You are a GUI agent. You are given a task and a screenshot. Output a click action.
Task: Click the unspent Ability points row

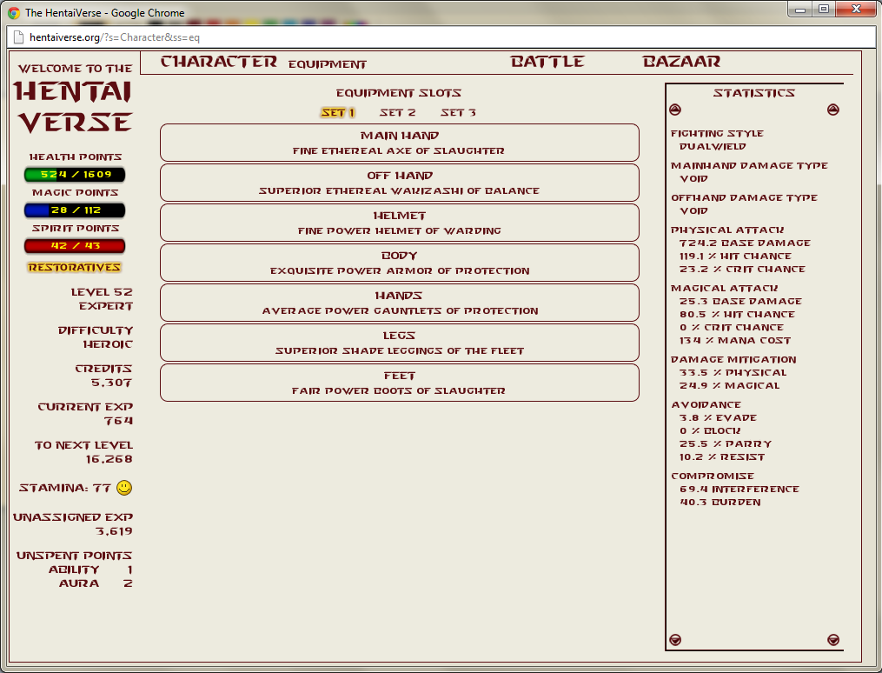90,570
